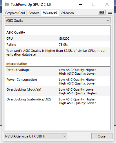Expand the ASIC Quality dropdown
This screenshot has width=116, height=143.
pyautogui.click(x=58, y=21)
